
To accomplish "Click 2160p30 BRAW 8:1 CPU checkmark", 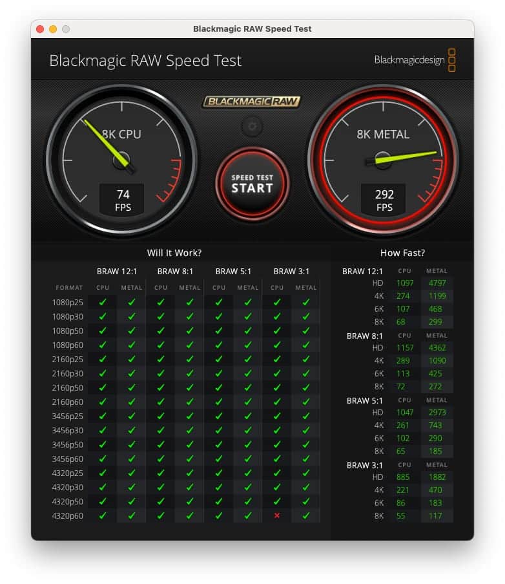I will [x=161, y=373].
